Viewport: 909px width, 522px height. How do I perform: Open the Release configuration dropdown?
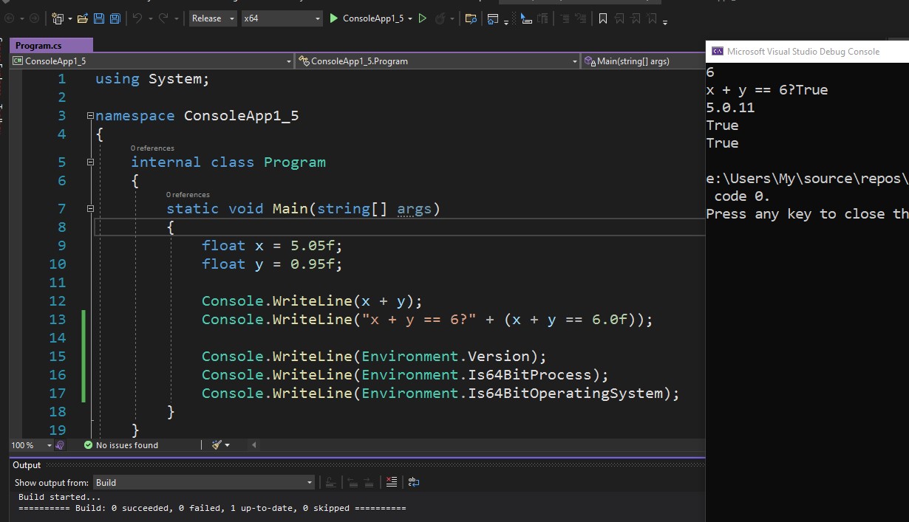click(x=213, y=18)
